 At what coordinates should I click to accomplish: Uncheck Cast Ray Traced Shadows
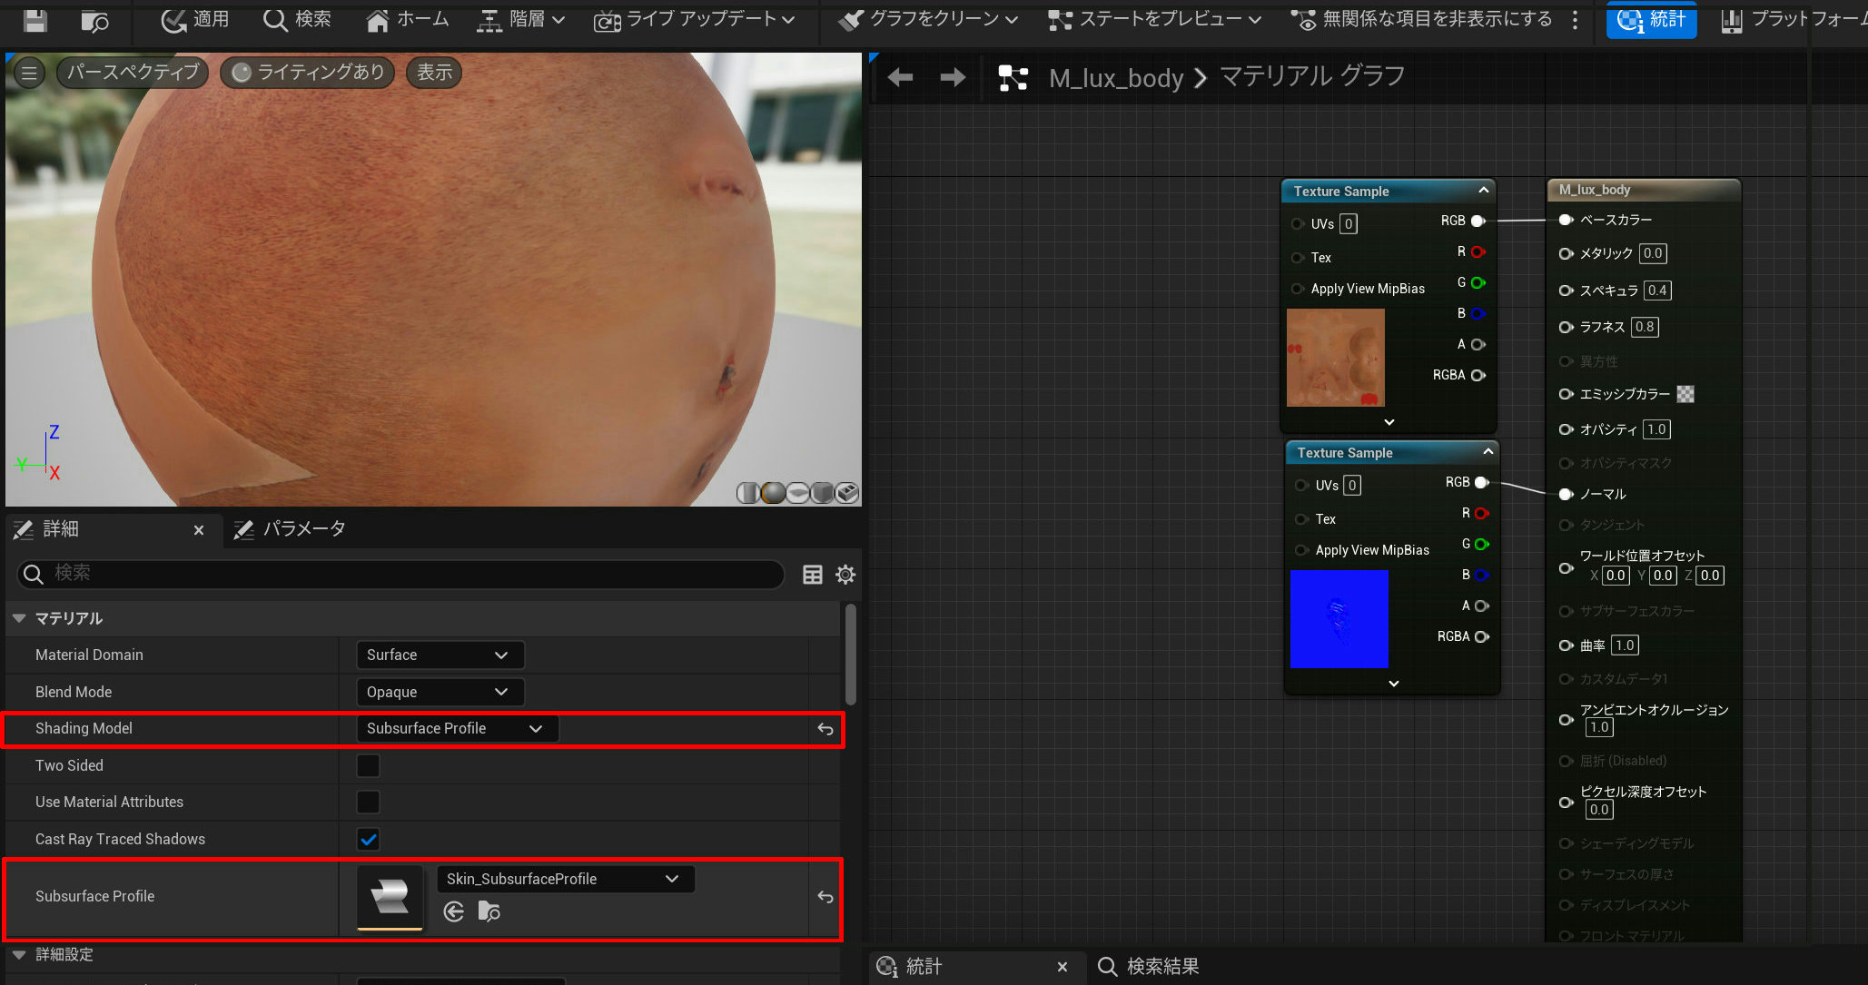pyautogui.click(x=368, y=840)
